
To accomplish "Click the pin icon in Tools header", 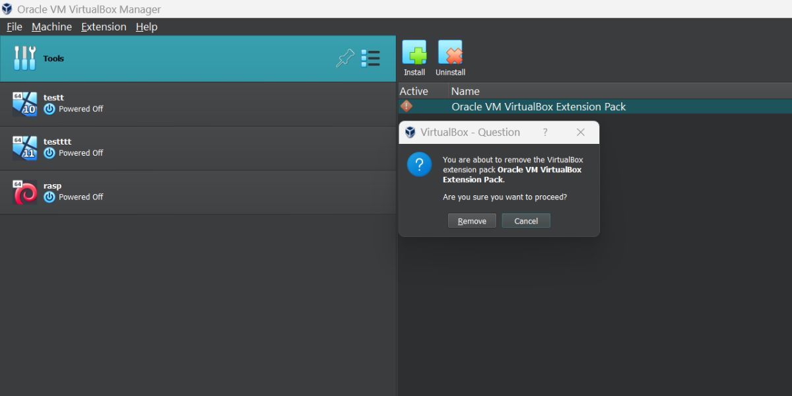I will click(x=345, y=58).
